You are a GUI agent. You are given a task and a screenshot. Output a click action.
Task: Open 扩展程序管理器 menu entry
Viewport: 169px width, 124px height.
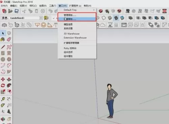tap(77, 43)
